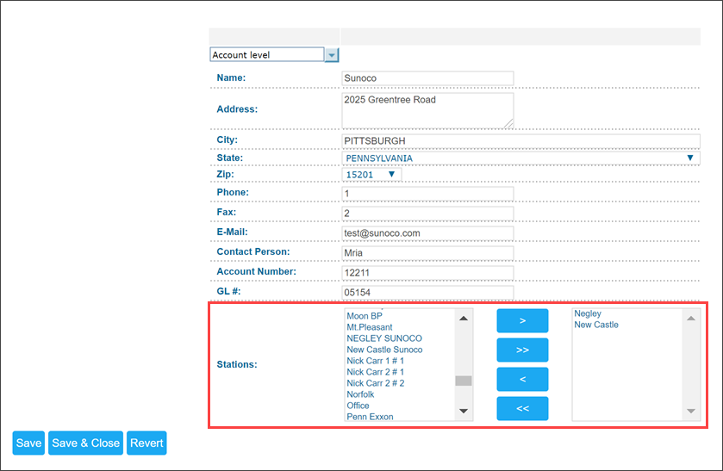The width and height of the screenshot is (723, 471).
Task: Click the available stations scrollbar thumb
Action: 464,381
